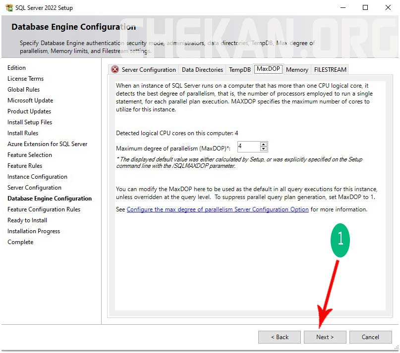Select the MaxDOP tab

[x=268, y=69]
